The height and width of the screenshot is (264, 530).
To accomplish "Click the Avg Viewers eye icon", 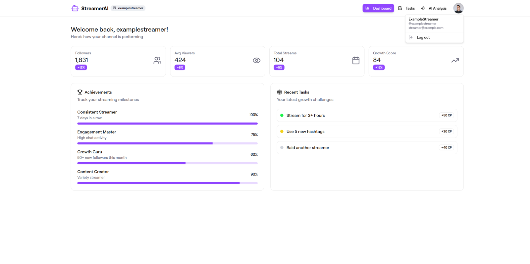I will click(256, 60).
